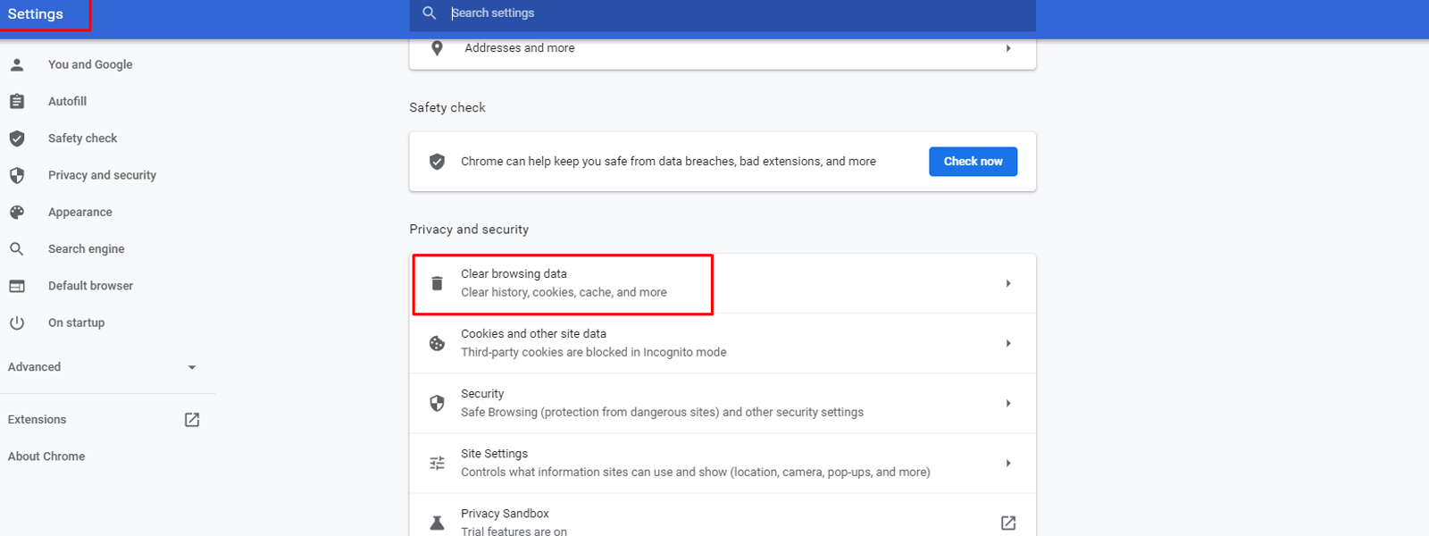This screenshot has height=536, width=1429.
Task: Click "Controls what information sites can use" description
Action: [x=695, y=472]
